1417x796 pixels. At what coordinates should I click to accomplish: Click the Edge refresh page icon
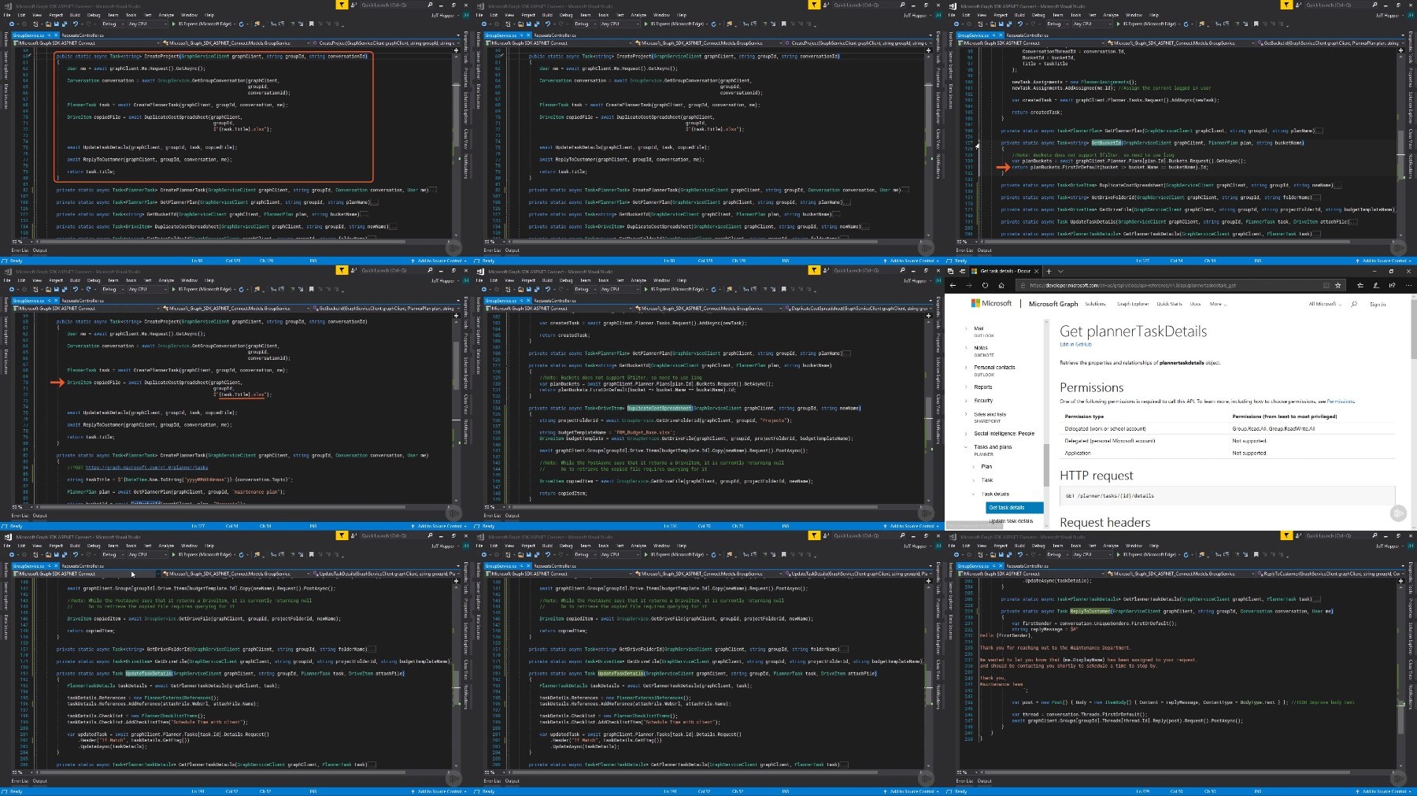coord(985,285)
